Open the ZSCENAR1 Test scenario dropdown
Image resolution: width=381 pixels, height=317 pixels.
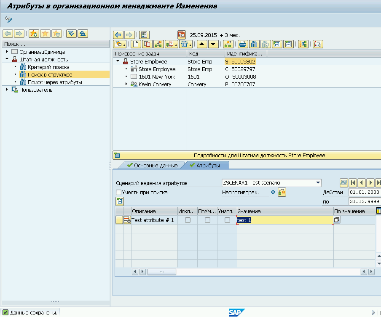tap(318, 183)
